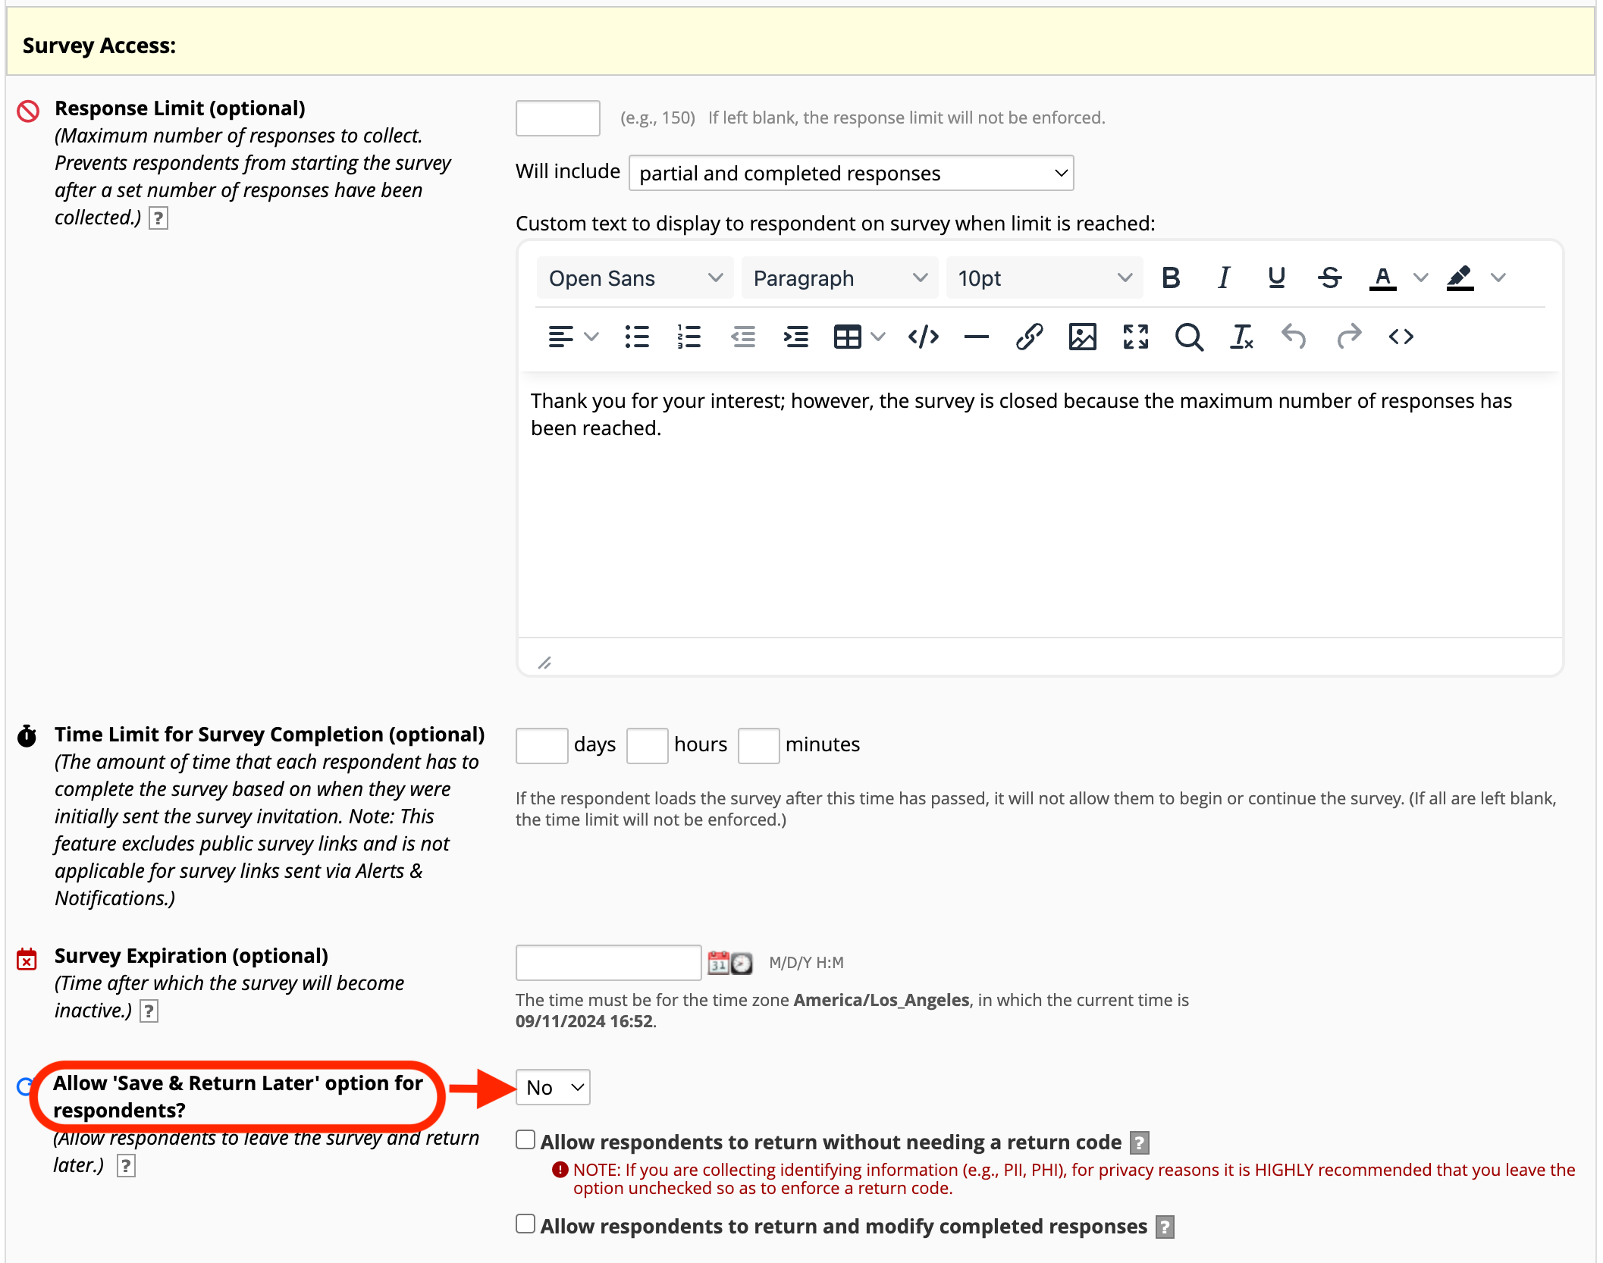Apply italic formatting

(1223, 278)
